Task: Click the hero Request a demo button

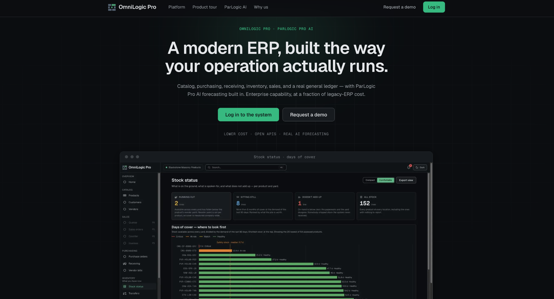Action: pos(308,115)
